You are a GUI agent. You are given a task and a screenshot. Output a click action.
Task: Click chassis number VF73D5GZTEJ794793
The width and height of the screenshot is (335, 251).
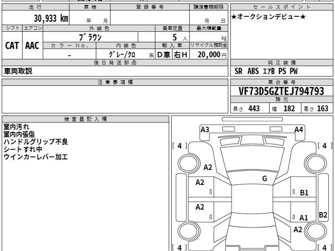point(281,91)
